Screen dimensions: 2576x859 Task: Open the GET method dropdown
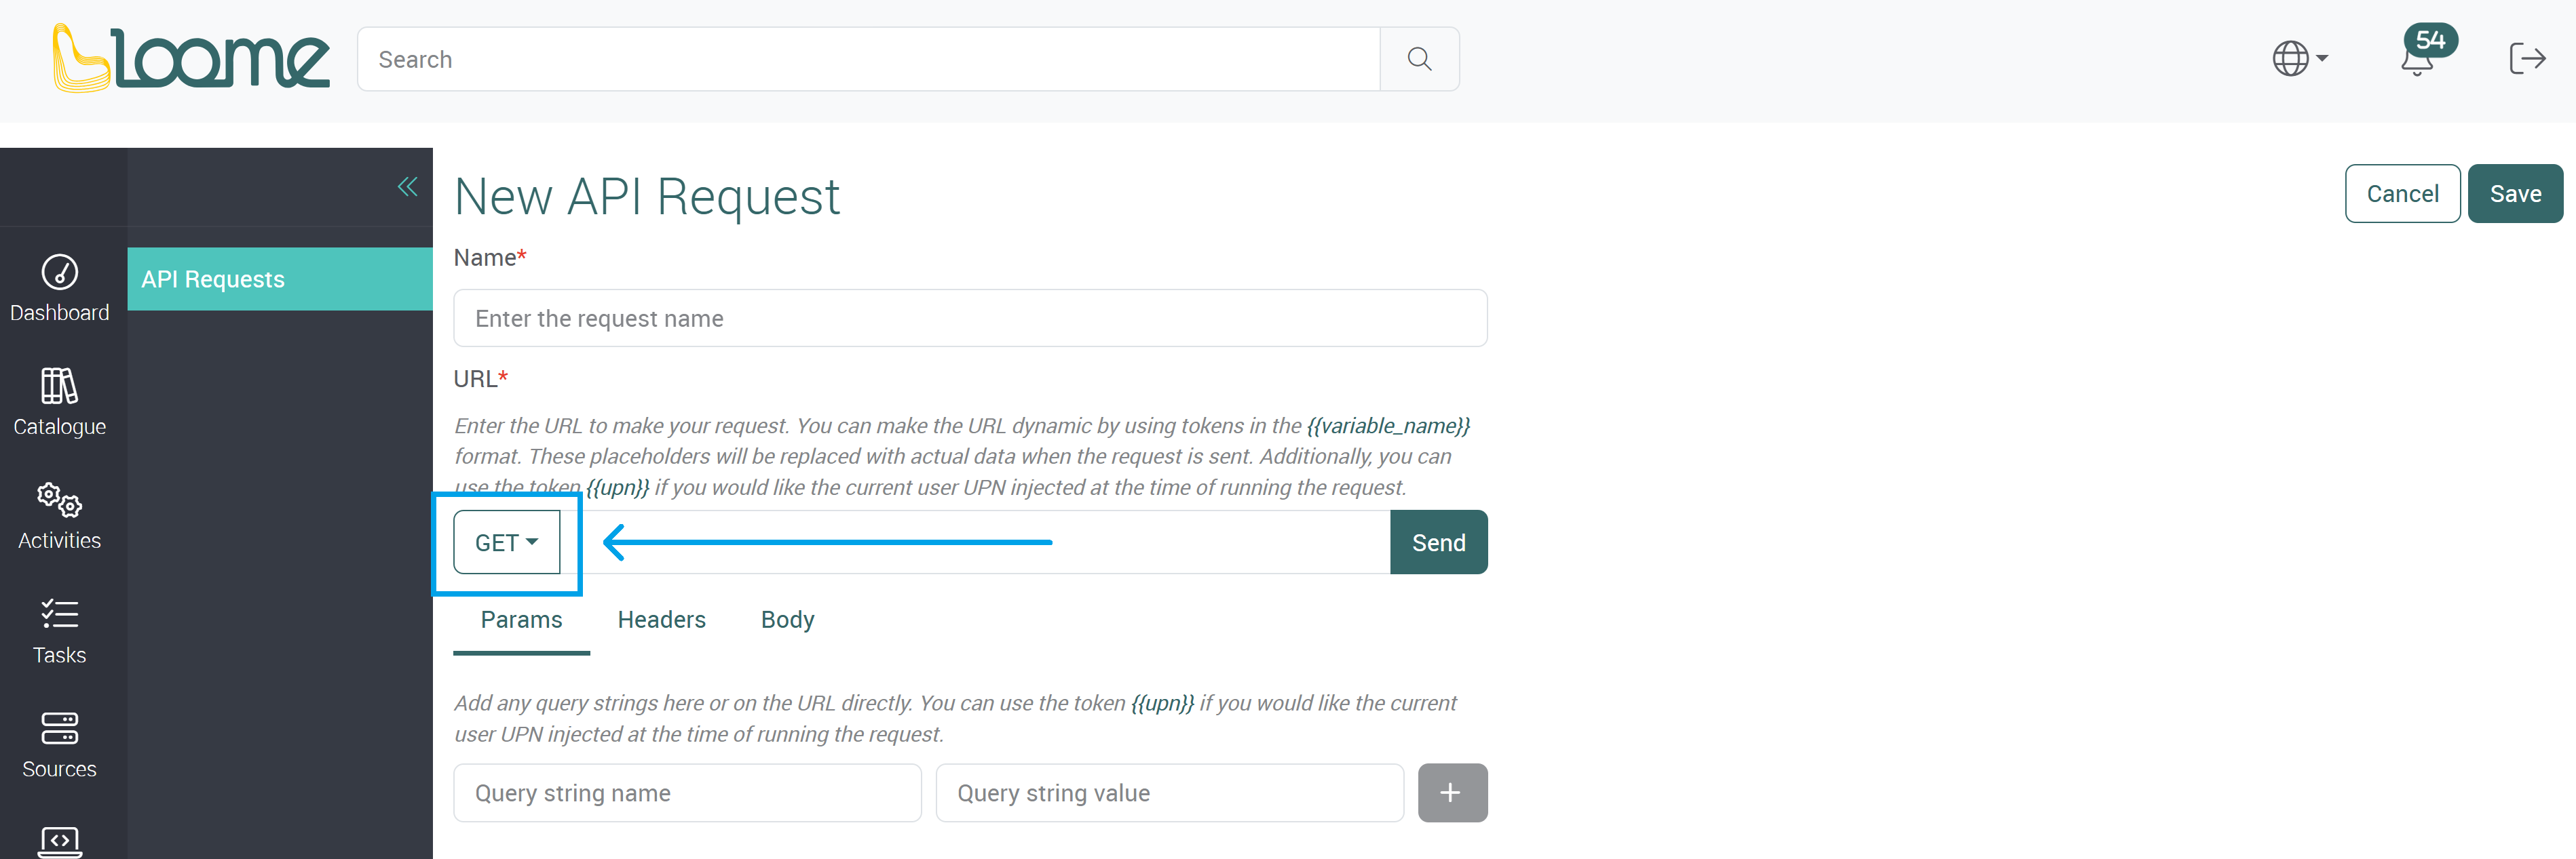pos(506,542)
